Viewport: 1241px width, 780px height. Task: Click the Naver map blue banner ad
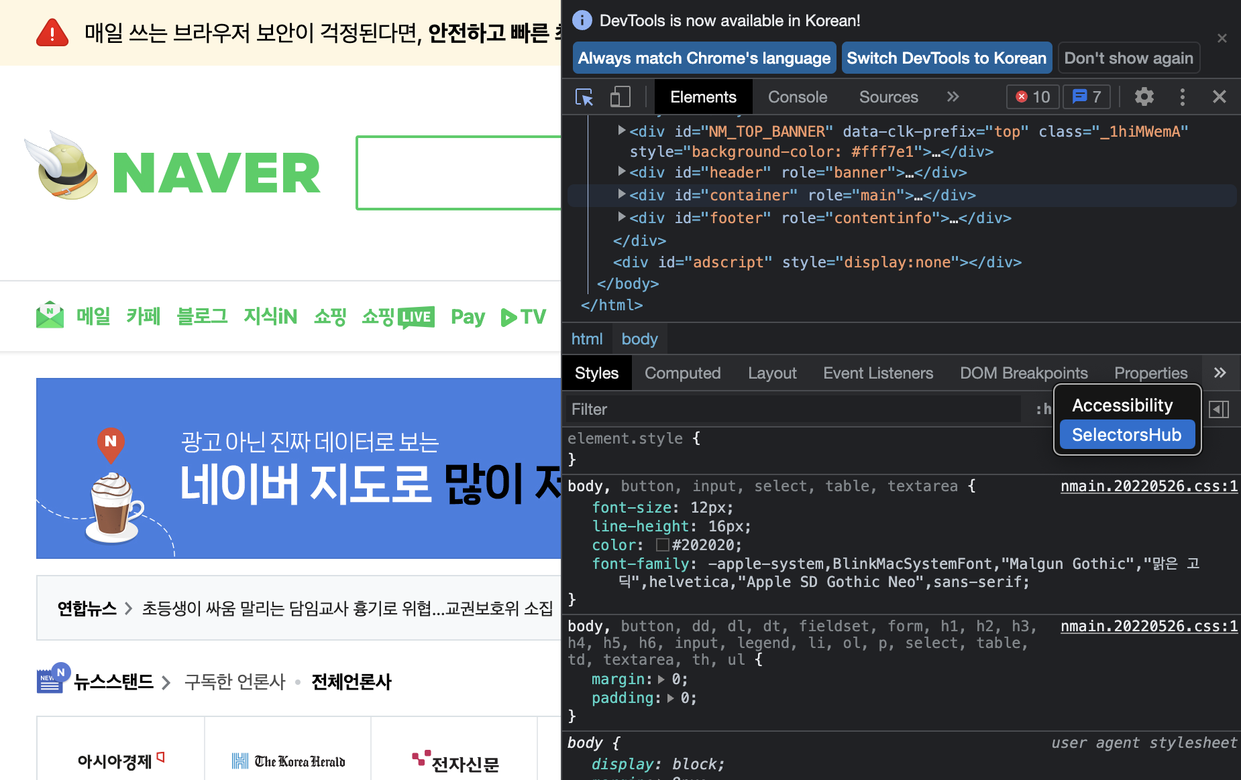299,468
